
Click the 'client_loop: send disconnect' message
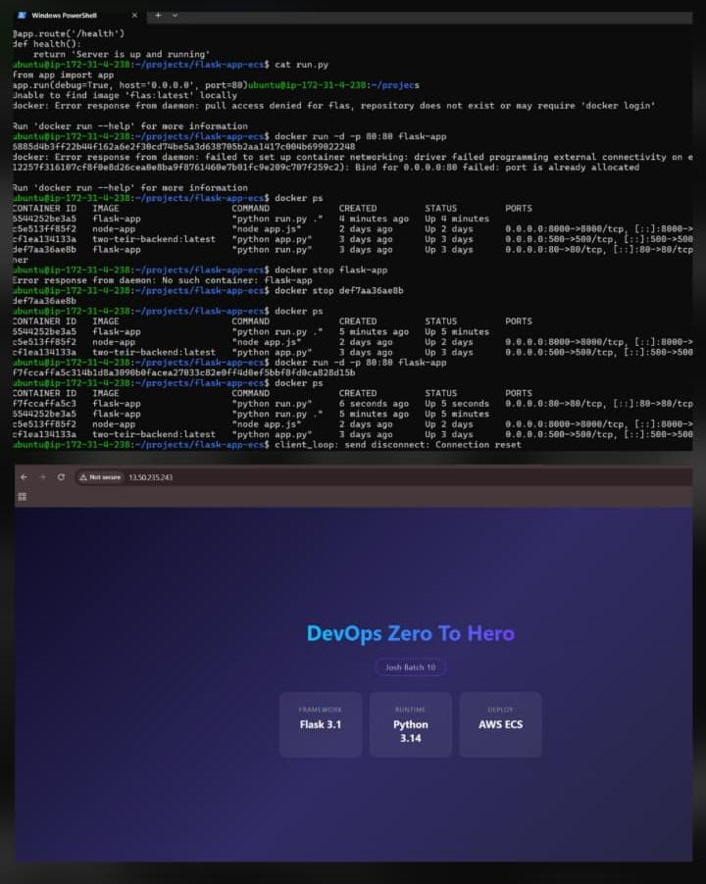click(398, 444)
